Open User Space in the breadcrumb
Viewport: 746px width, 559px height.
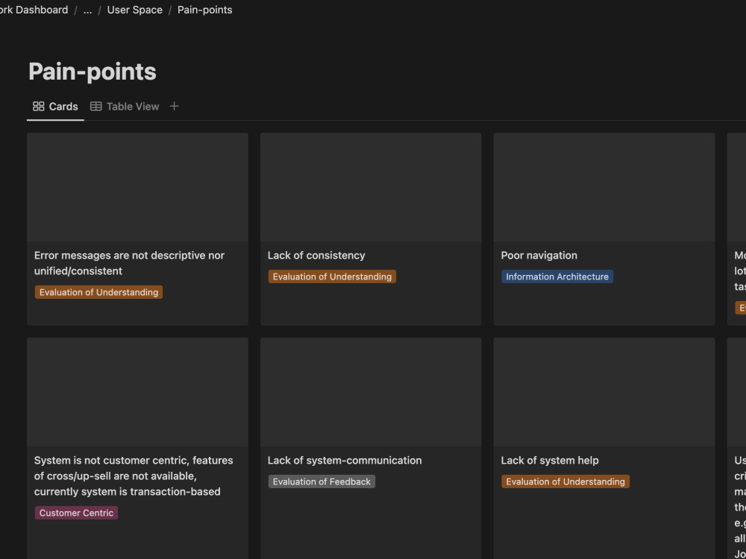click(134, 10)
